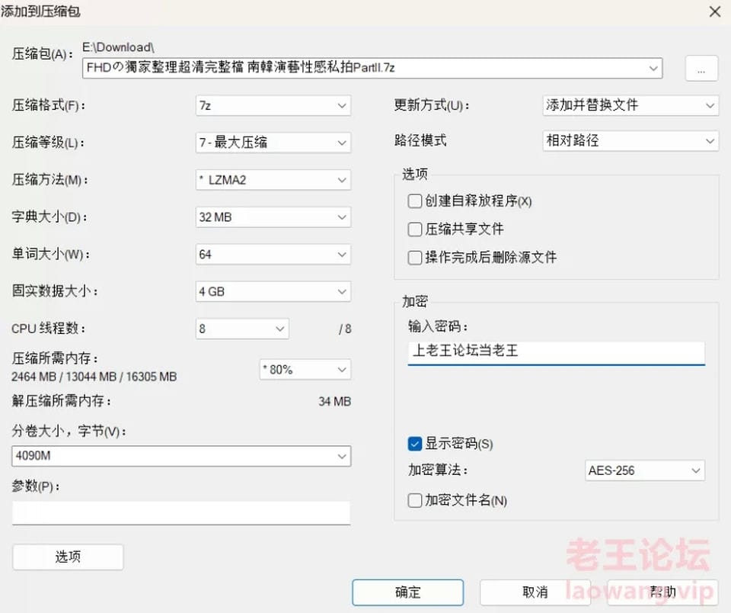Close the 添加到压缩包 dialog

coord(715,11)
